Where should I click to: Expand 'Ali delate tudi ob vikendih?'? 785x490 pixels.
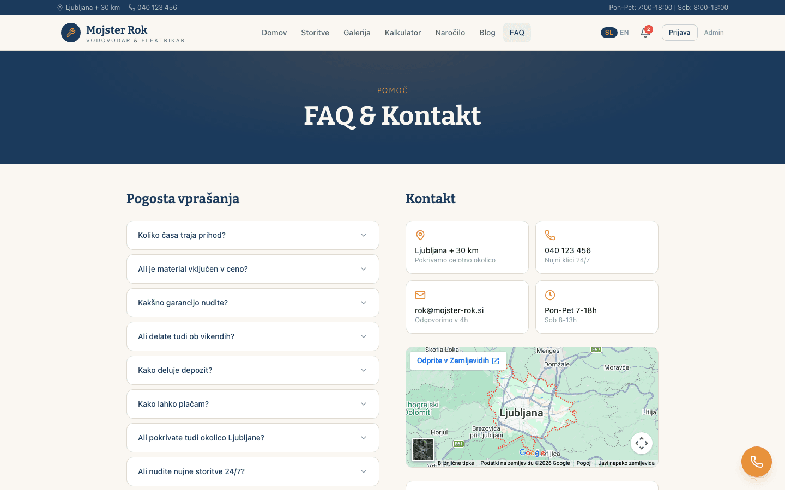(253, 336)
